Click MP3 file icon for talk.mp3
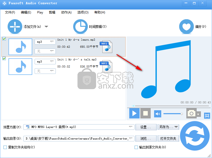The width and height of the screenshot is (212, 158). coord(106,66)
